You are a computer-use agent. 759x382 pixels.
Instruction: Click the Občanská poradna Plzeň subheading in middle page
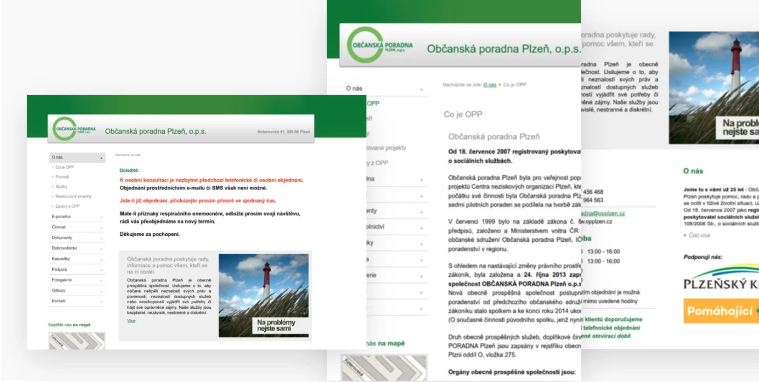point(494,136)
